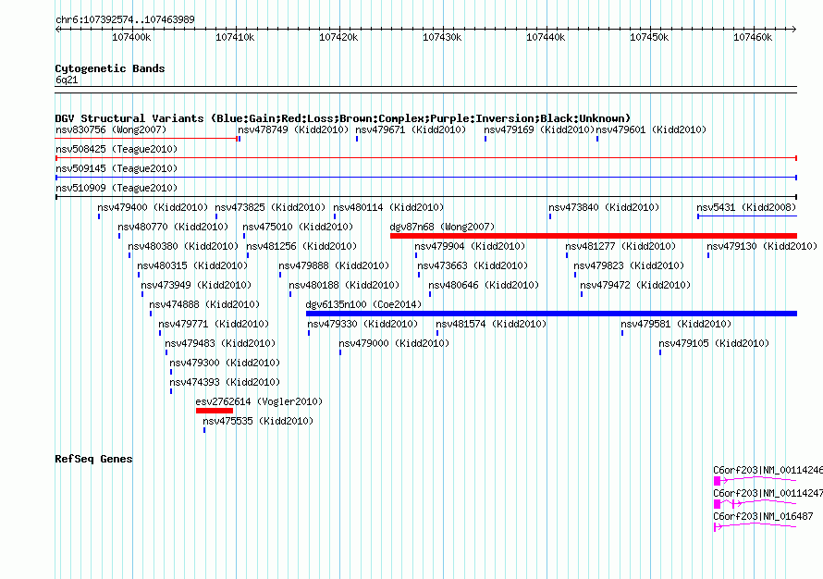Image resolution: width=823 pixels, height=579 pixels.
Task: Select nsv480188 (Kidd2010) variant
Action: pyautogui.click(x=344, y=285)
